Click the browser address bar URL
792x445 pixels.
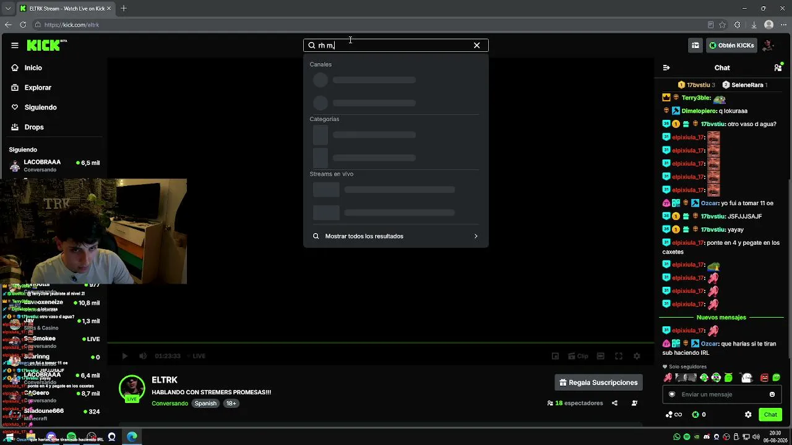click(72, 25)
